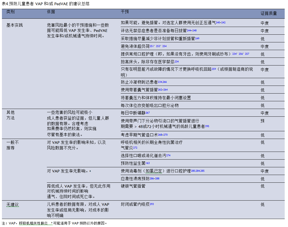Screen dimensions: 288x227
Task: Click reference 244–248 on daily extubation readiness
Action: point(192,30)
